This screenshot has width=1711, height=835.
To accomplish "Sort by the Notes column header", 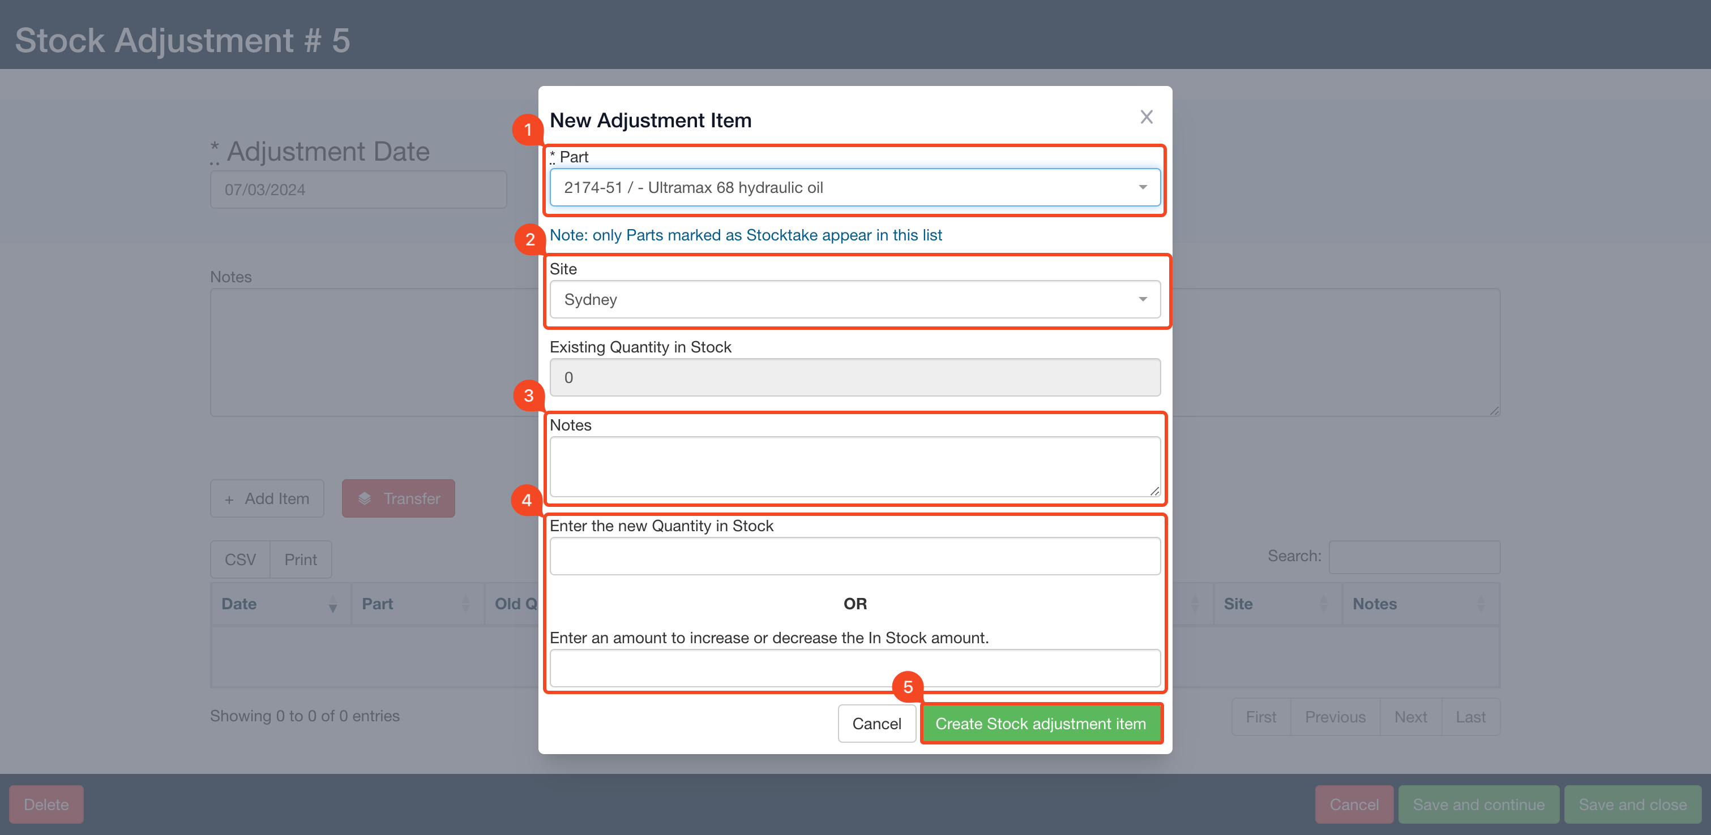I will click(x=1418, y=604).
